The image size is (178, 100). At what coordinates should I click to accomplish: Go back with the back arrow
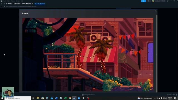pyautogui.click(x=1, y=4)
